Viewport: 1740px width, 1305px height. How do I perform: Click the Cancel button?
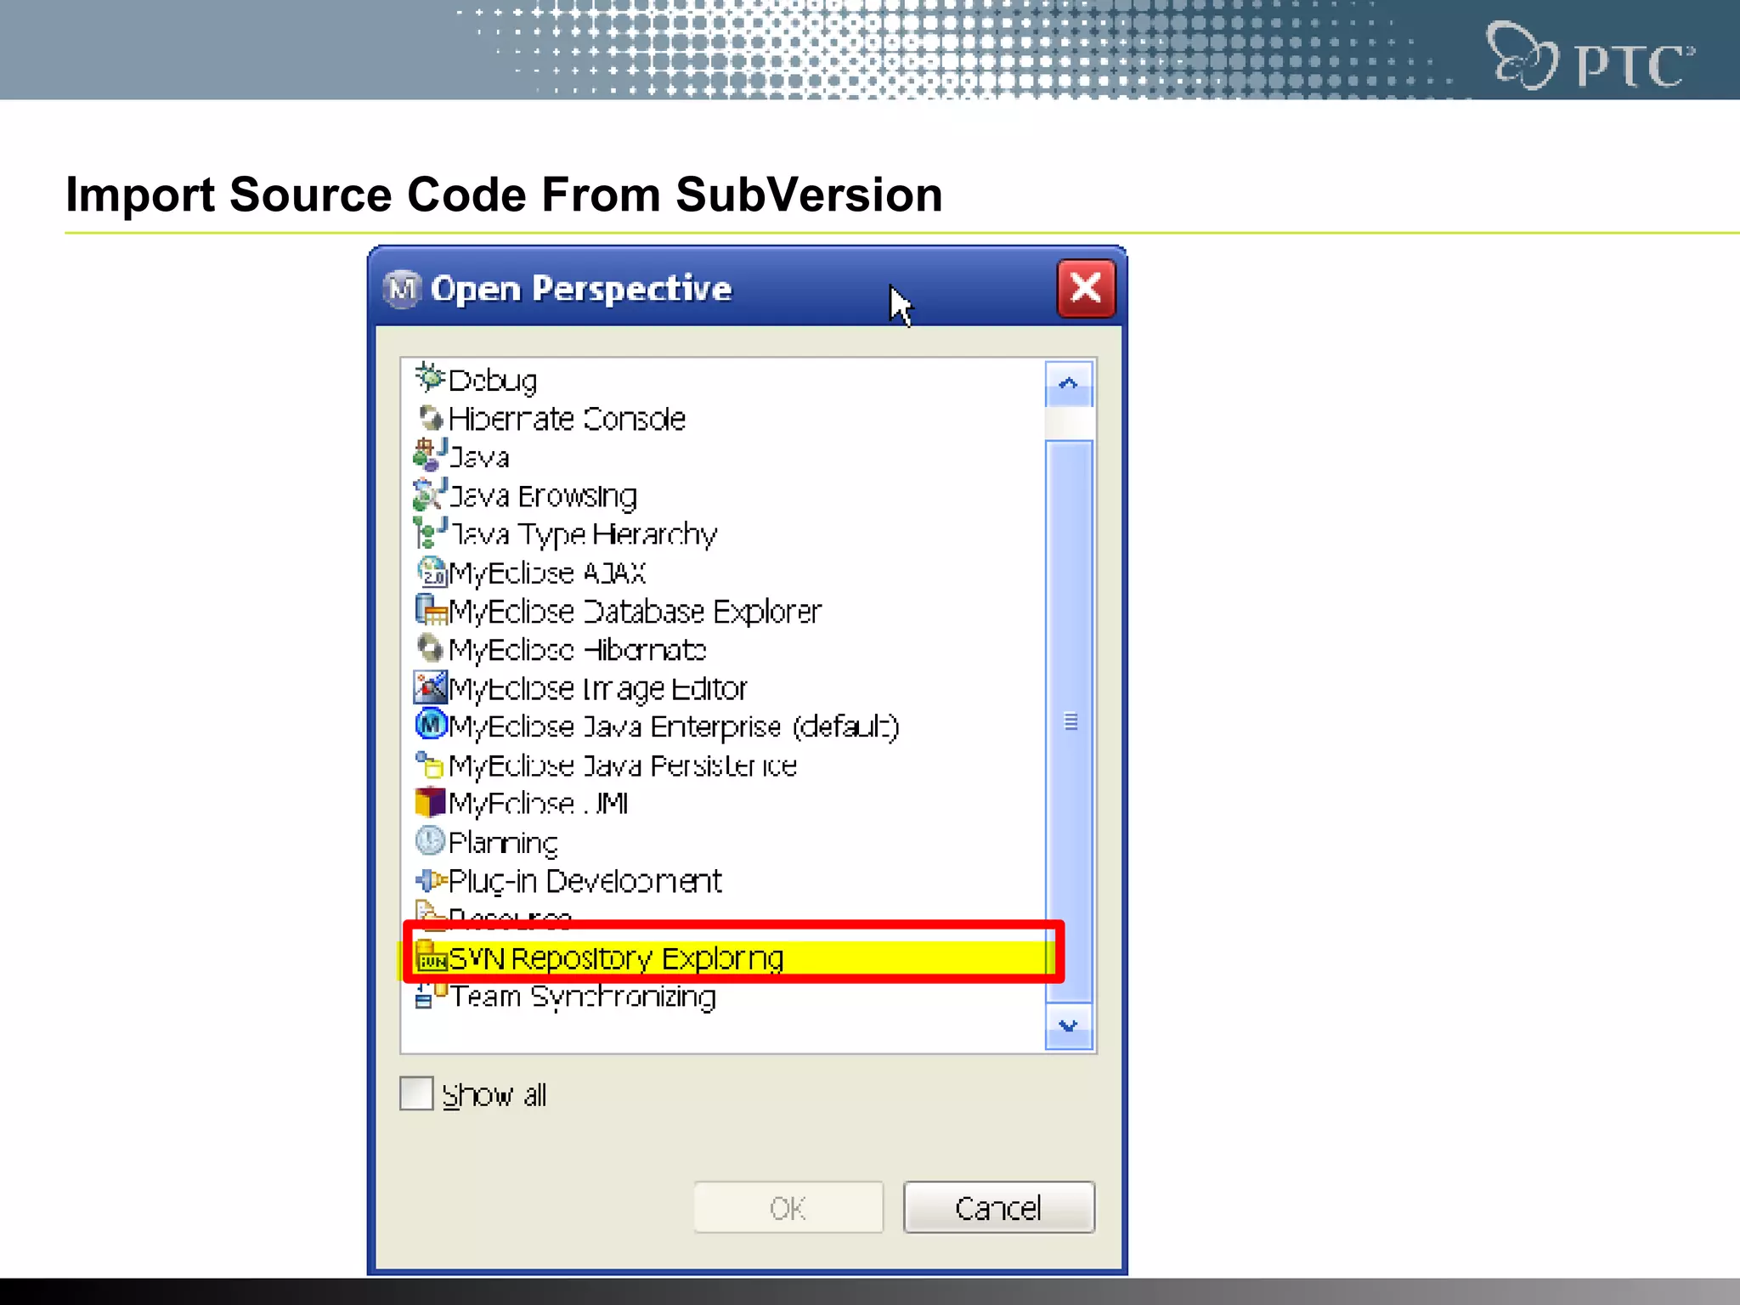998,1207
